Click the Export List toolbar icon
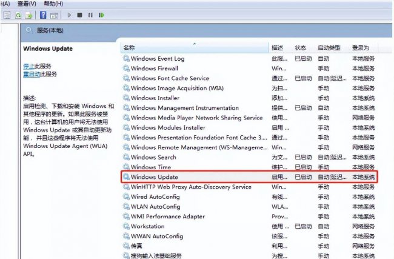 pos(29,15)
